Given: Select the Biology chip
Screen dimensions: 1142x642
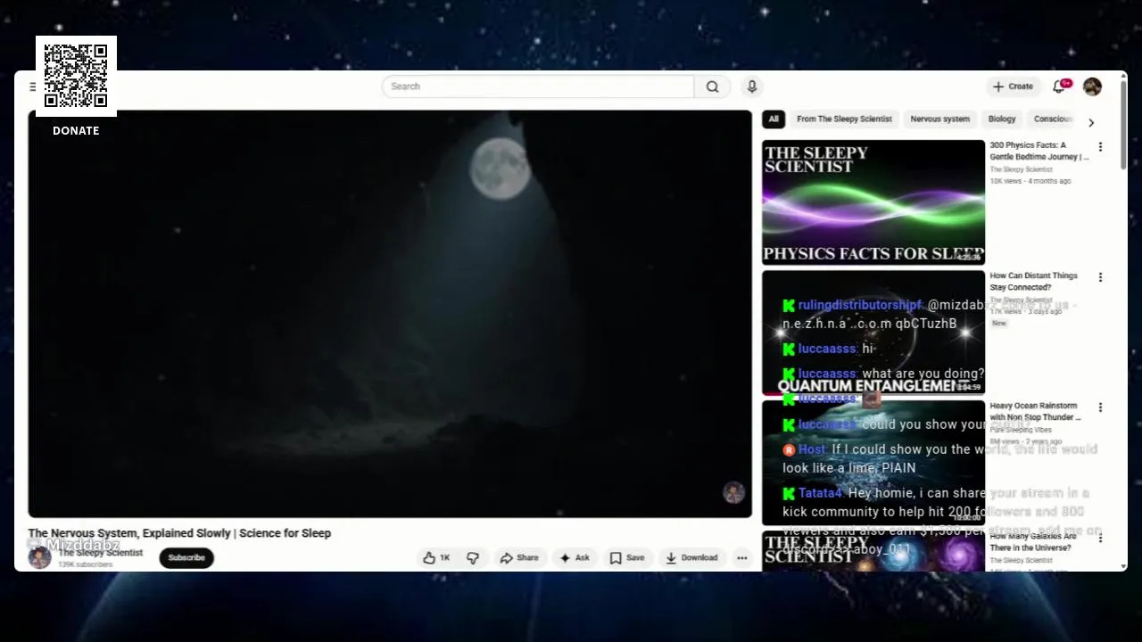Looking at the screenshot, I should (1002, 119).
